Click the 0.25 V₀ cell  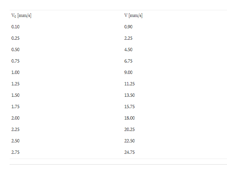point(16,38)
